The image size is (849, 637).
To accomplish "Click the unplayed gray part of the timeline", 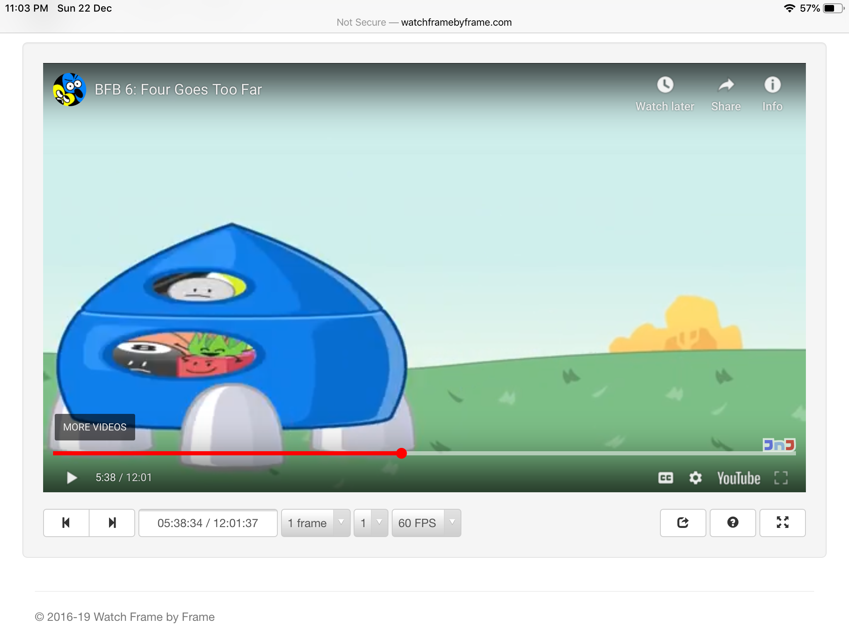I will pos(601,453).
